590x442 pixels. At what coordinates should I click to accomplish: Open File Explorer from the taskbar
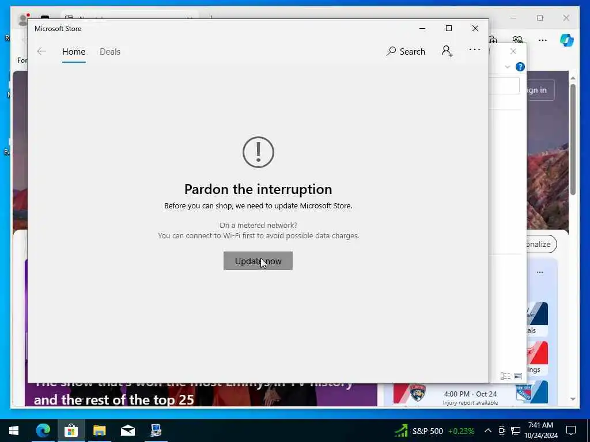99,430
